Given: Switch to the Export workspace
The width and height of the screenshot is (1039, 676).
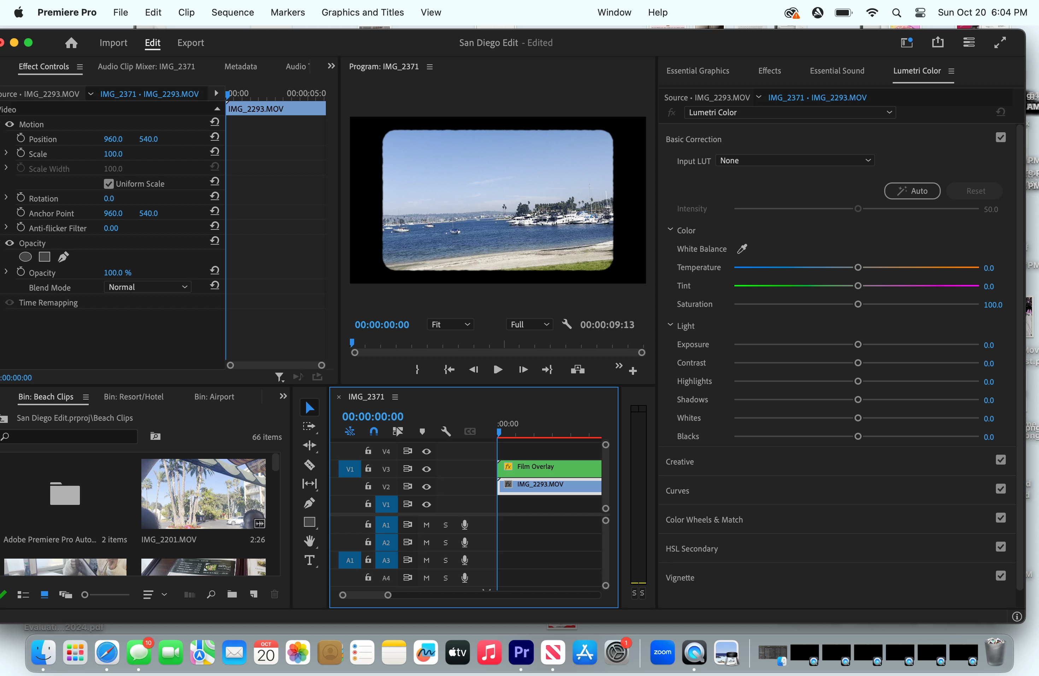Looking at the screenshot, I should (190, 43).
